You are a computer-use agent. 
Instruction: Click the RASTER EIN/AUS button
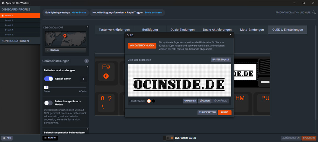click(221, 60)
